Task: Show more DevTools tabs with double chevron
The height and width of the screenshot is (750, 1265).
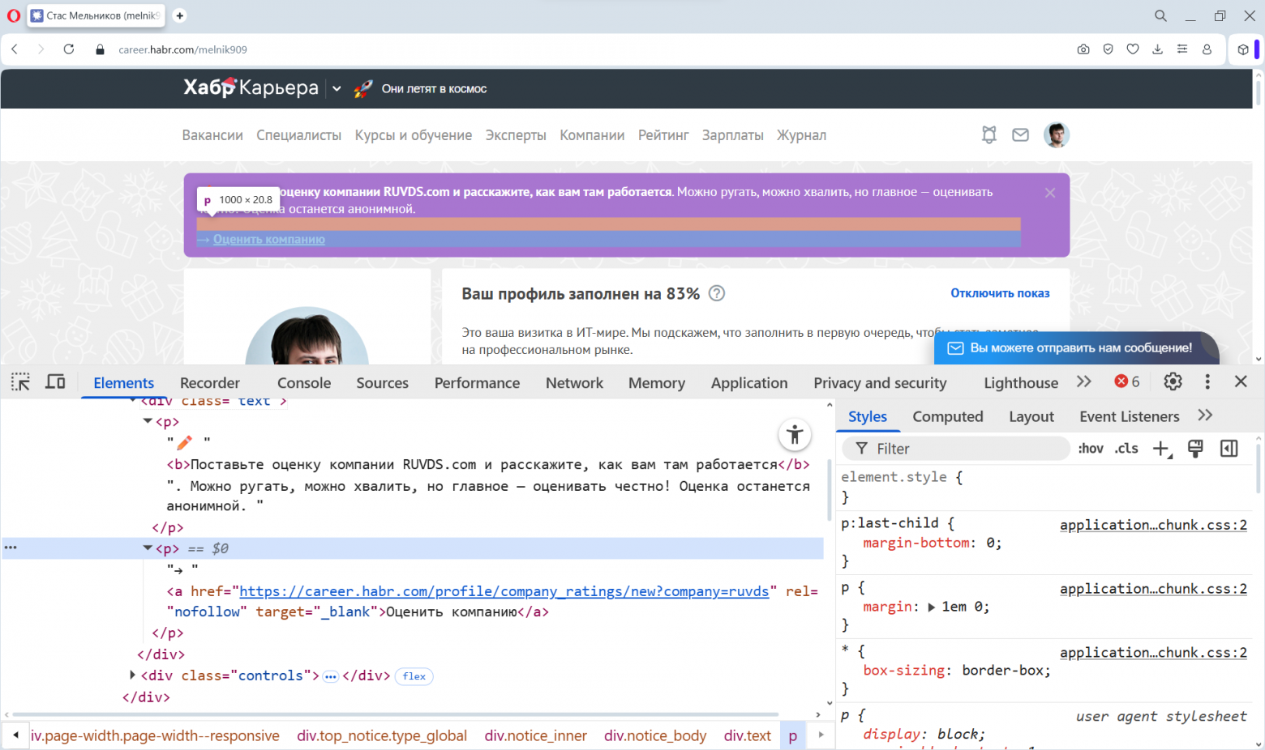Action: (x=1084, y=381)
